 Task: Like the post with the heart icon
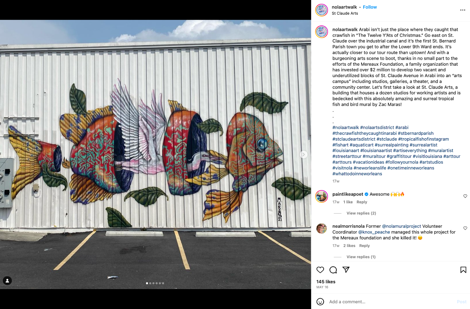320,270
